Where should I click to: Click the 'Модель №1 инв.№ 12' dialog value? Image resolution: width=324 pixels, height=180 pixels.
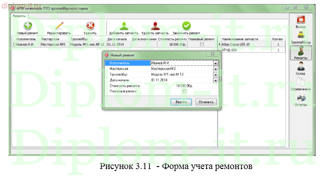167,75
